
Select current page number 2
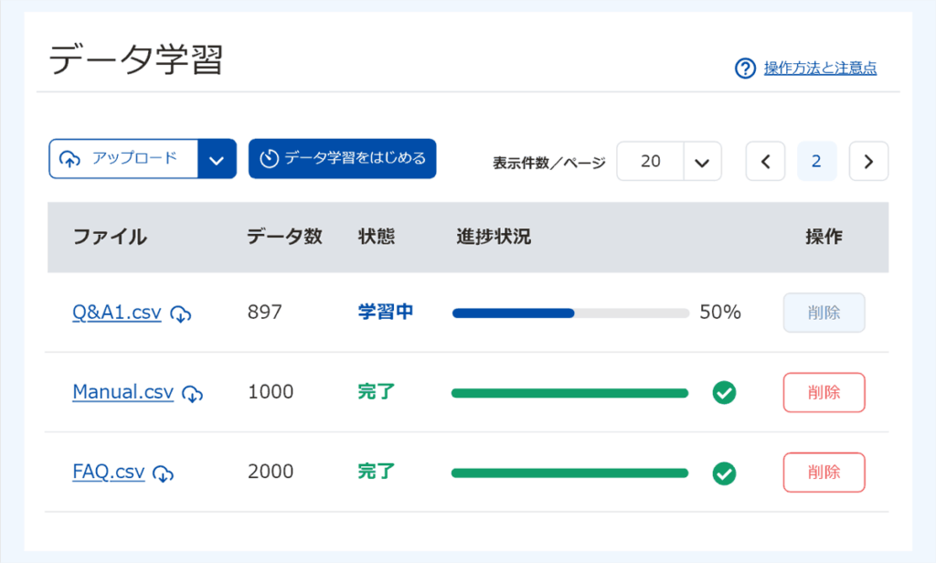click(816, 161)
